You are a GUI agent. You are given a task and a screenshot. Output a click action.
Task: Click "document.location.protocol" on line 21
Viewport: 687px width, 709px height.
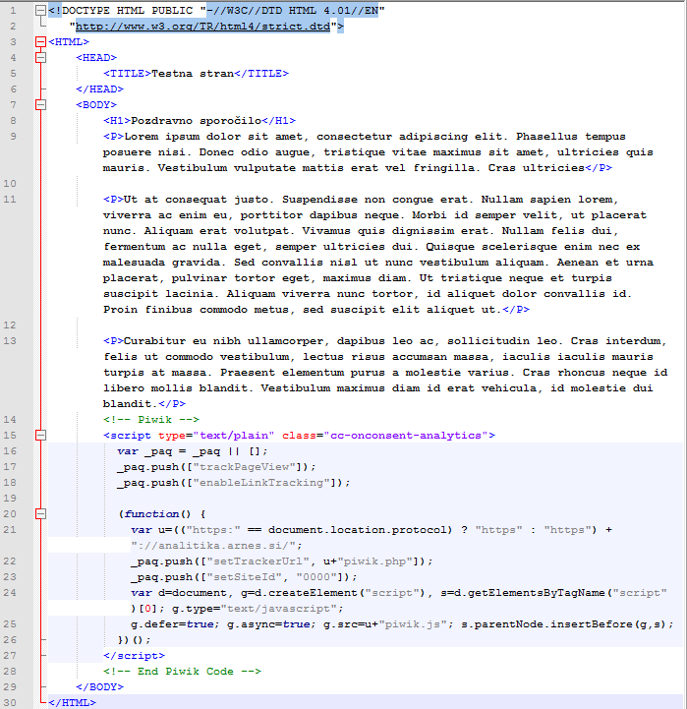(358, 530)
